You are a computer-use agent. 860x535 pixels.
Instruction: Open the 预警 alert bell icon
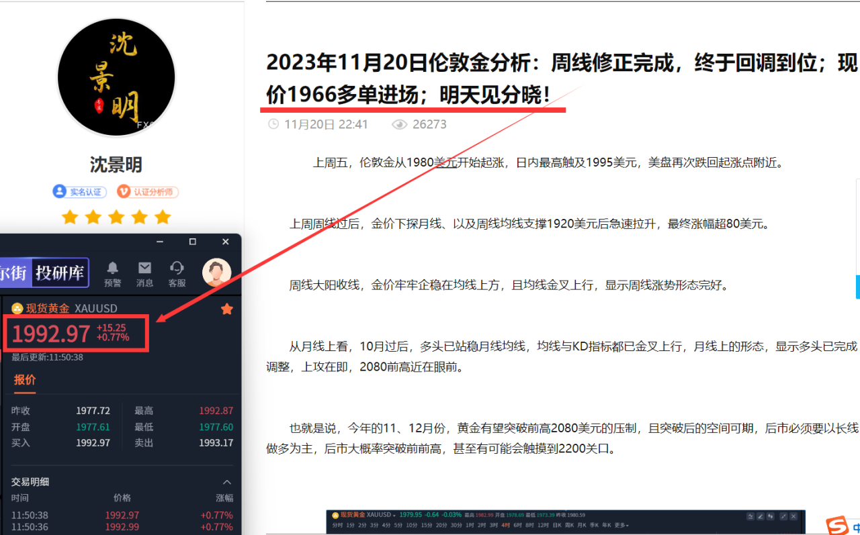(113, 268)
